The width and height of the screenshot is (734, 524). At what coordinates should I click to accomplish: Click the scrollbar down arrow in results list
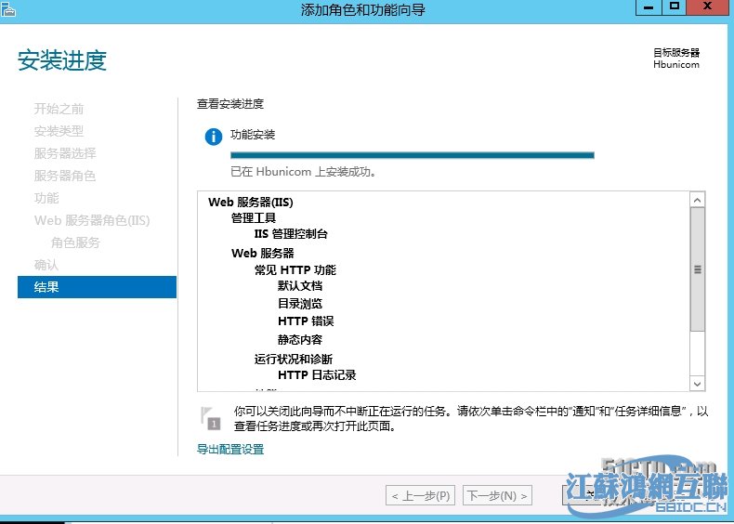pos(698,384)
